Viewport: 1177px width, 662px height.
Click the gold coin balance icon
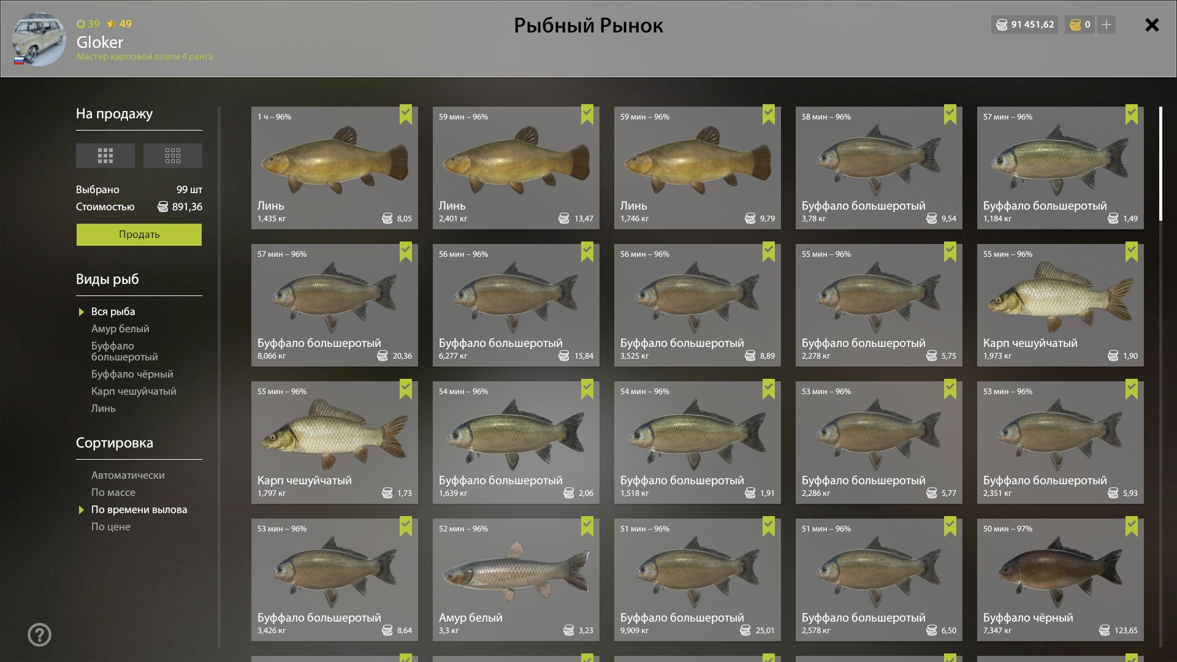click(1075, 25)
